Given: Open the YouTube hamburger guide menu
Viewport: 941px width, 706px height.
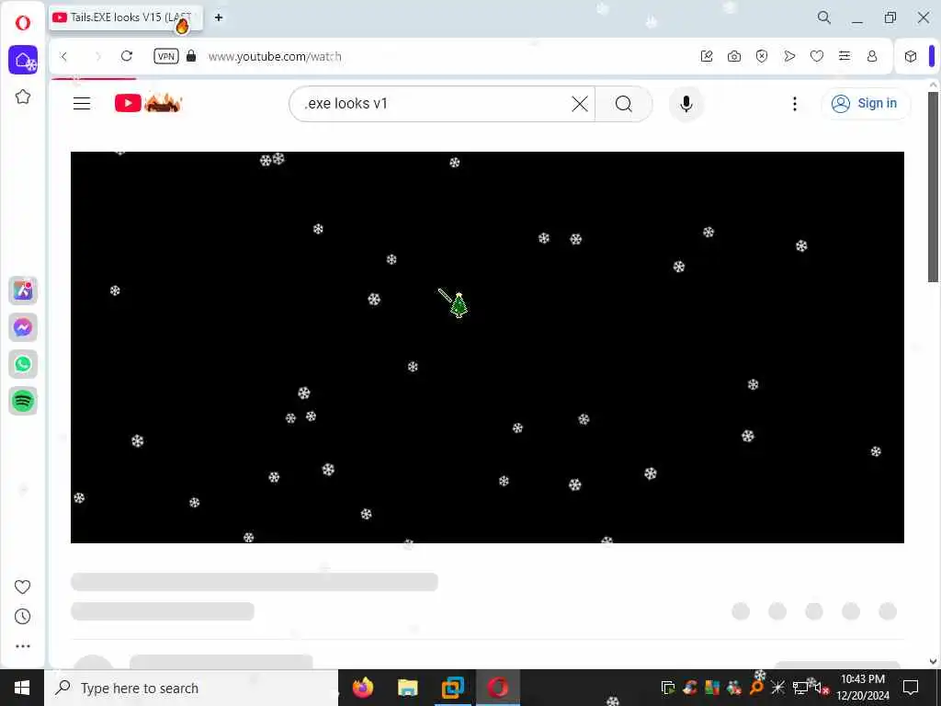Looking at the screenshot, I should click(82, 103).
